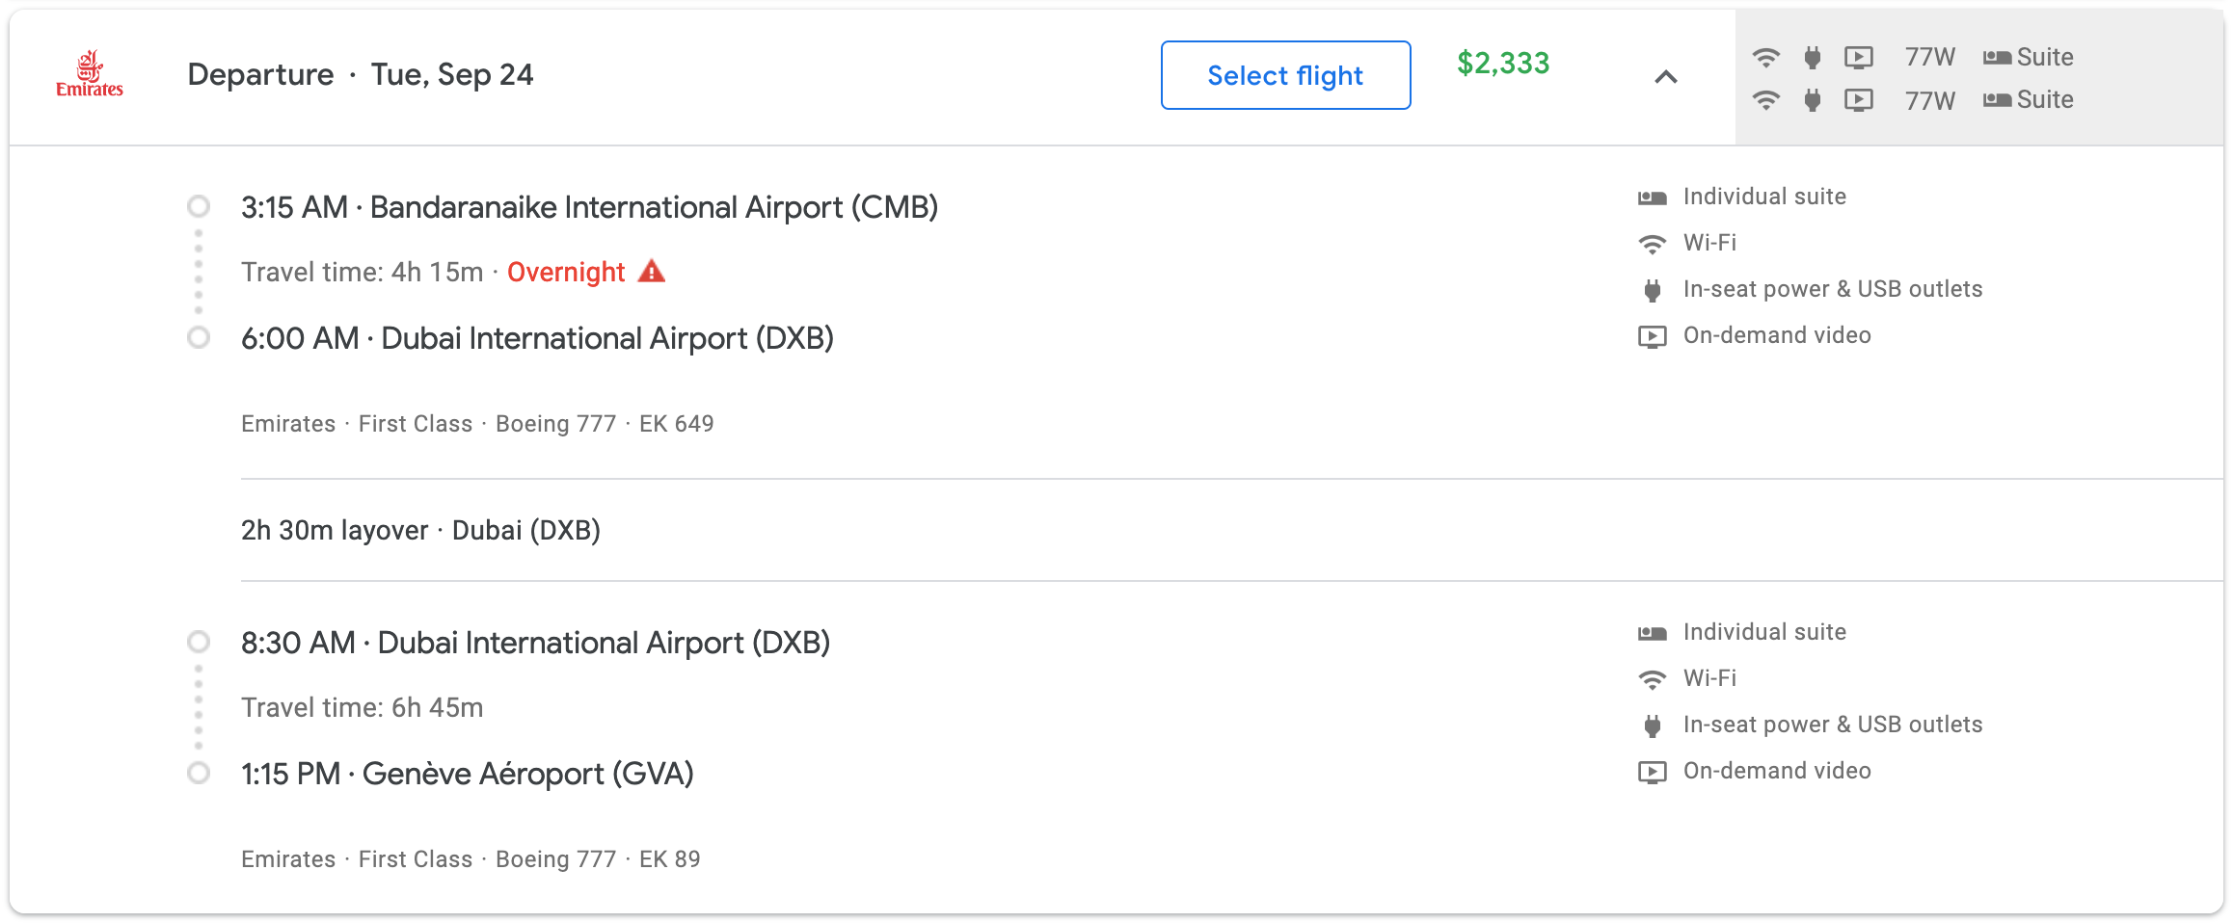Viewport: 2233px width, 923px height.
Task: Click the first 77W aircraft code in header
Action: [1929, 58]
